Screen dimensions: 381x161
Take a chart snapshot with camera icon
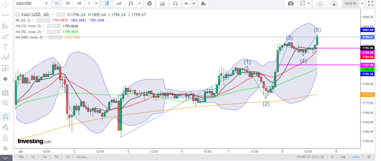click(291, 4)
